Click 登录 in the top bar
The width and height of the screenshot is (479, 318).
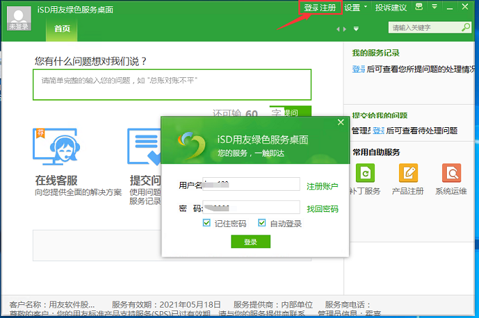click(311, 8)
